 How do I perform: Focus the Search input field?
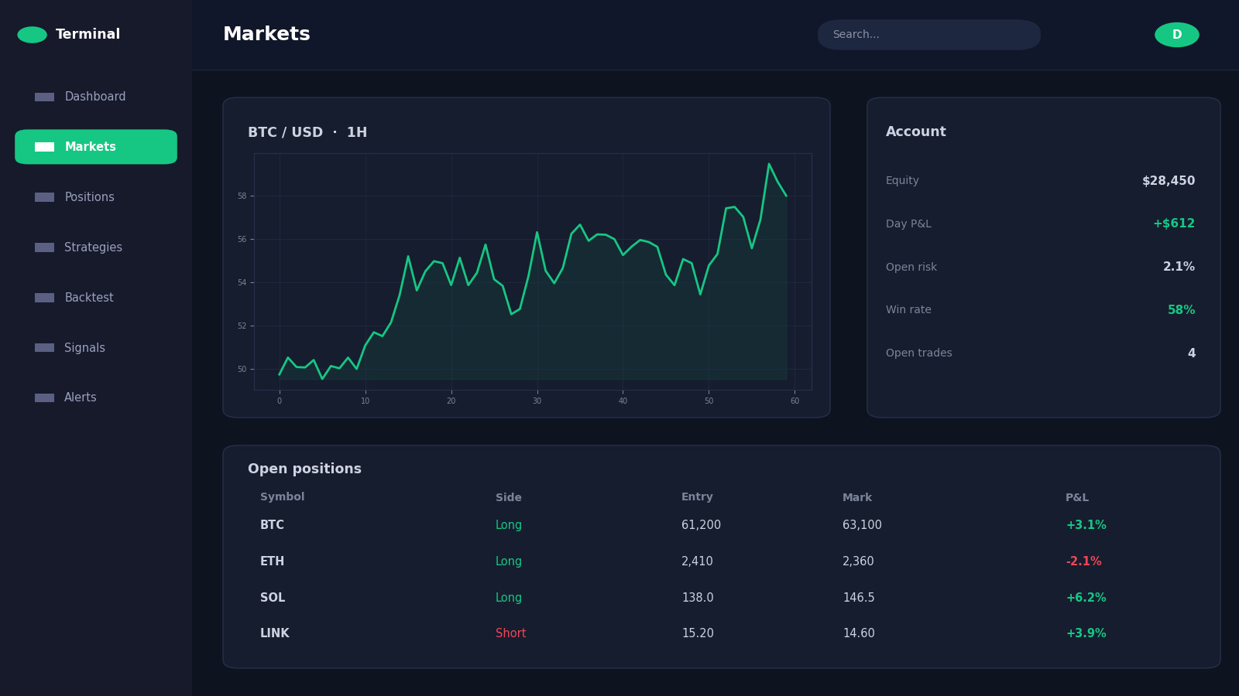[x=929, y=35]
